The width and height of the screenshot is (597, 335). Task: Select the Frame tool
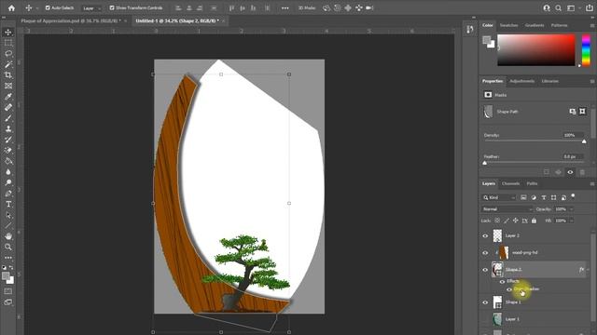8,86
